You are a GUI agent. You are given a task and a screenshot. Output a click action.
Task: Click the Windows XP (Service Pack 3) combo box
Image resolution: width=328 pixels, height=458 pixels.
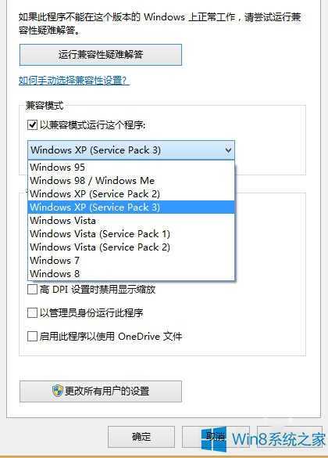[131, 150]
